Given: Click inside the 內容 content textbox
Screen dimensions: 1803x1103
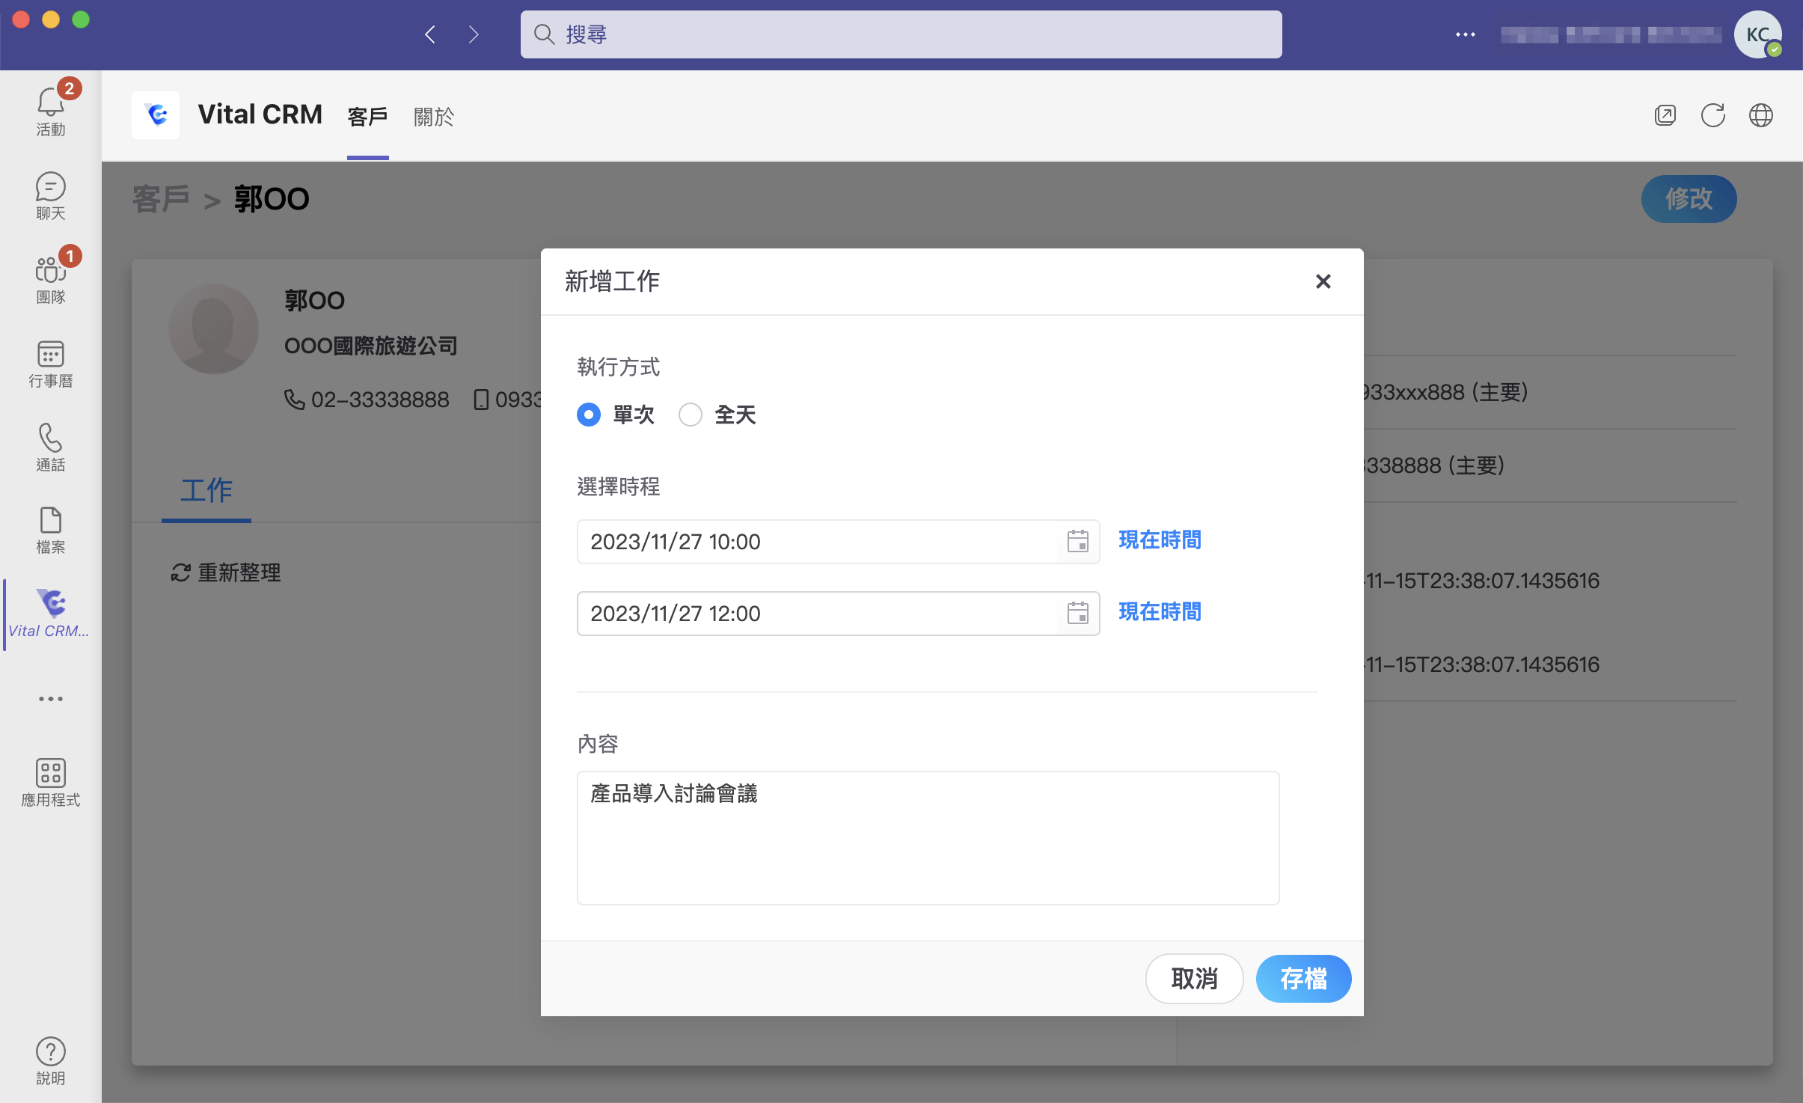Looking at the screenshot, I should pos(926,837).
